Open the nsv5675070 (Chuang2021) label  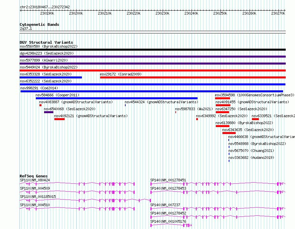coord(251,151)
